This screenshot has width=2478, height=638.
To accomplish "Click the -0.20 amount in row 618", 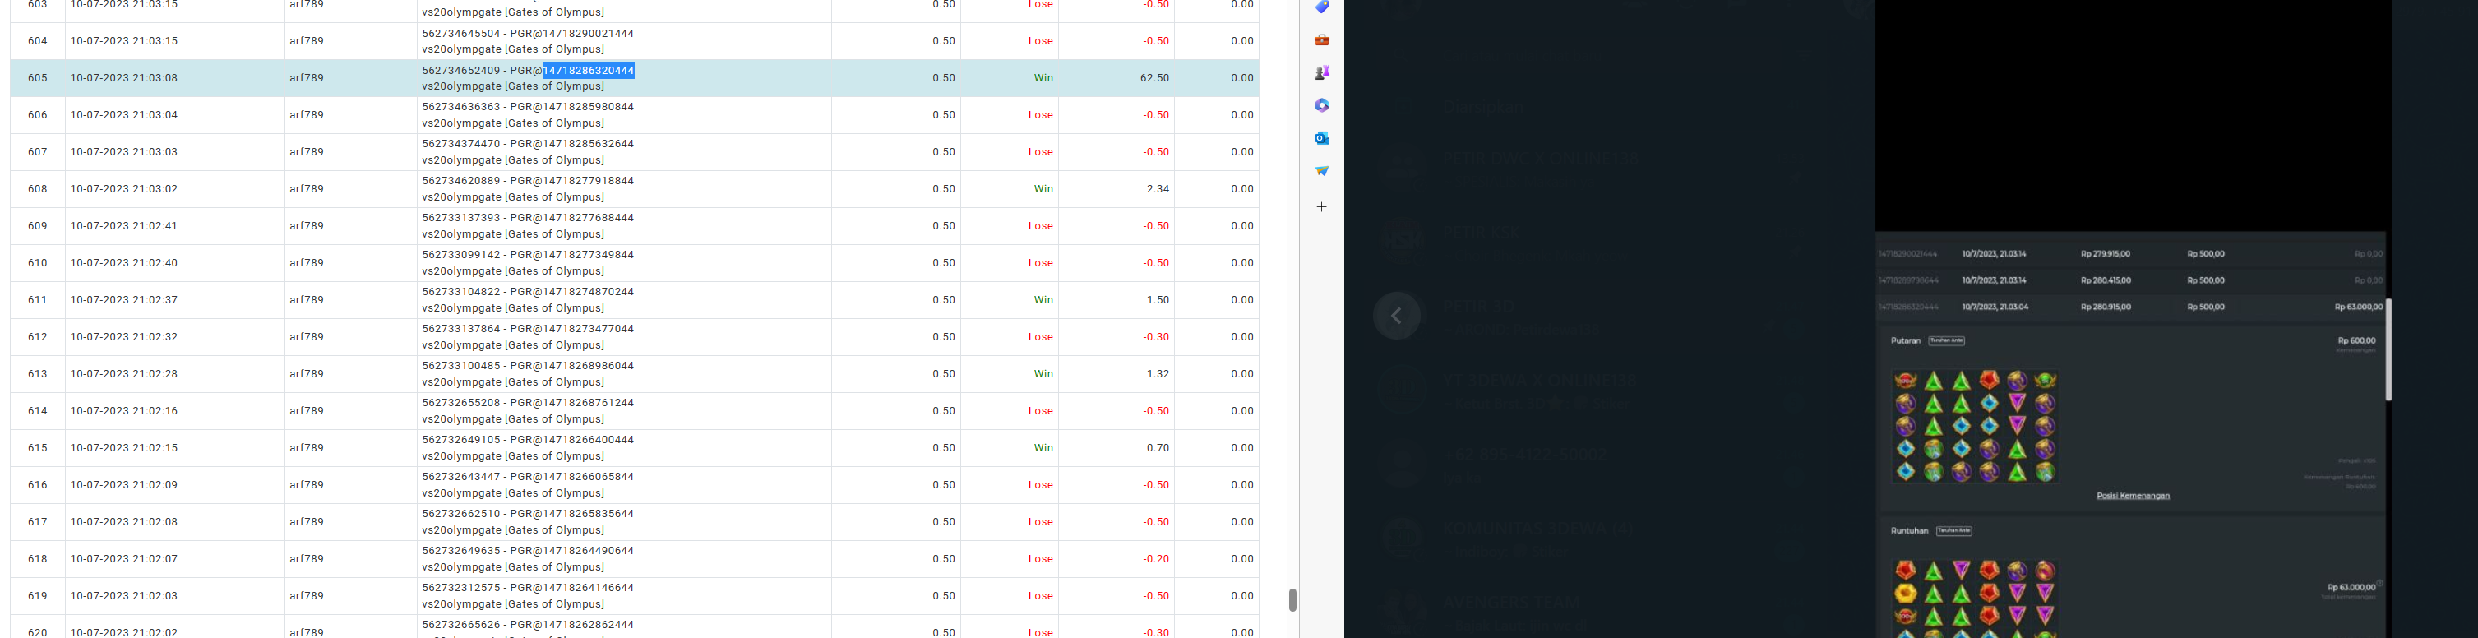I will point(1155,559).
